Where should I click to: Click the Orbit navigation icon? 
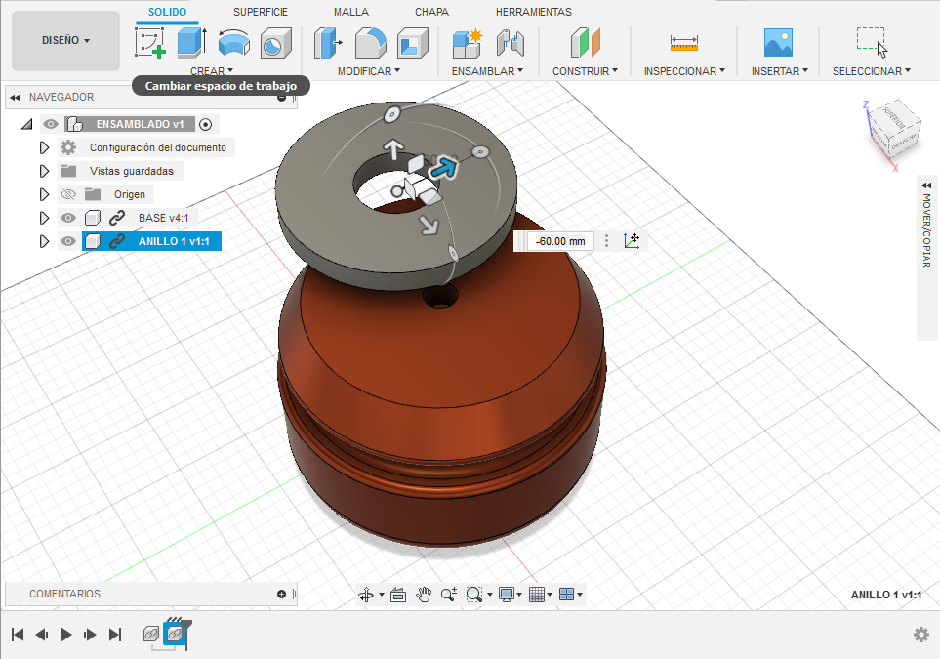click(x=366, y=595)
